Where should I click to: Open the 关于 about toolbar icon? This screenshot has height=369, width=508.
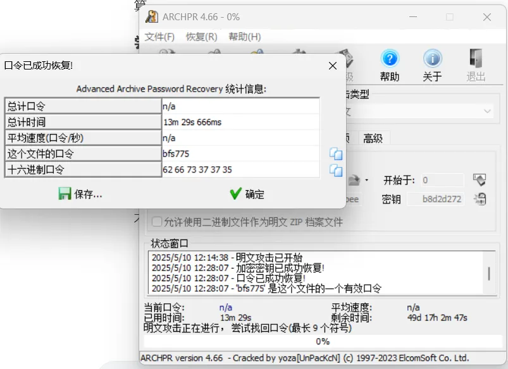[x=432, y=65]
